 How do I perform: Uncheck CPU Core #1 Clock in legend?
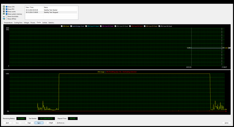point(86,26)
